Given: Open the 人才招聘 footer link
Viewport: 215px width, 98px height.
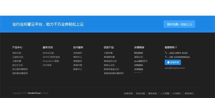Looking at the screenshot, I should tap(165, 93).
